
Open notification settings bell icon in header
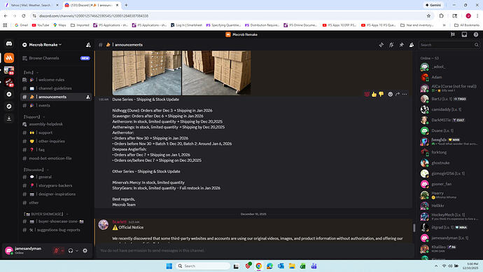(391, 45)
